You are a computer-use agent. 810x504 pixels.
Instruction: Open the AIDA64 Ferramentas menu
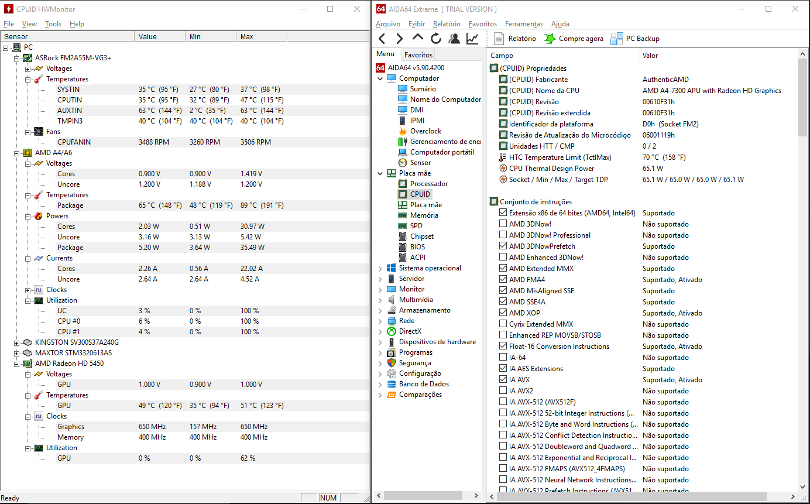tap(524, 24)
